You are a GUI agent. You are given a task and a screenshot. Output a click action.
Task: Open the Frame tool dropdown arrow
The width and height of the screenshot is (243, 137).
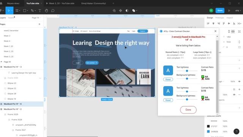pos(20,11)
